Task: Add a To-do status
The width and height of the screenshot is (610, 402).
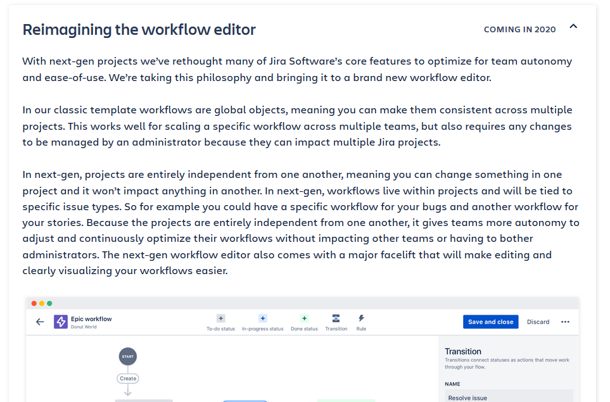Action: point(220,318)
